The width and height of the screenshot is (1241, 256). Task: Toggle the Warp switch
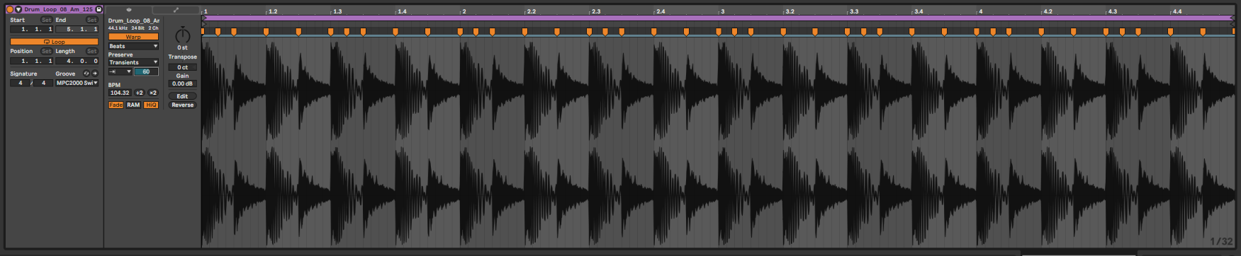(133, 37)
